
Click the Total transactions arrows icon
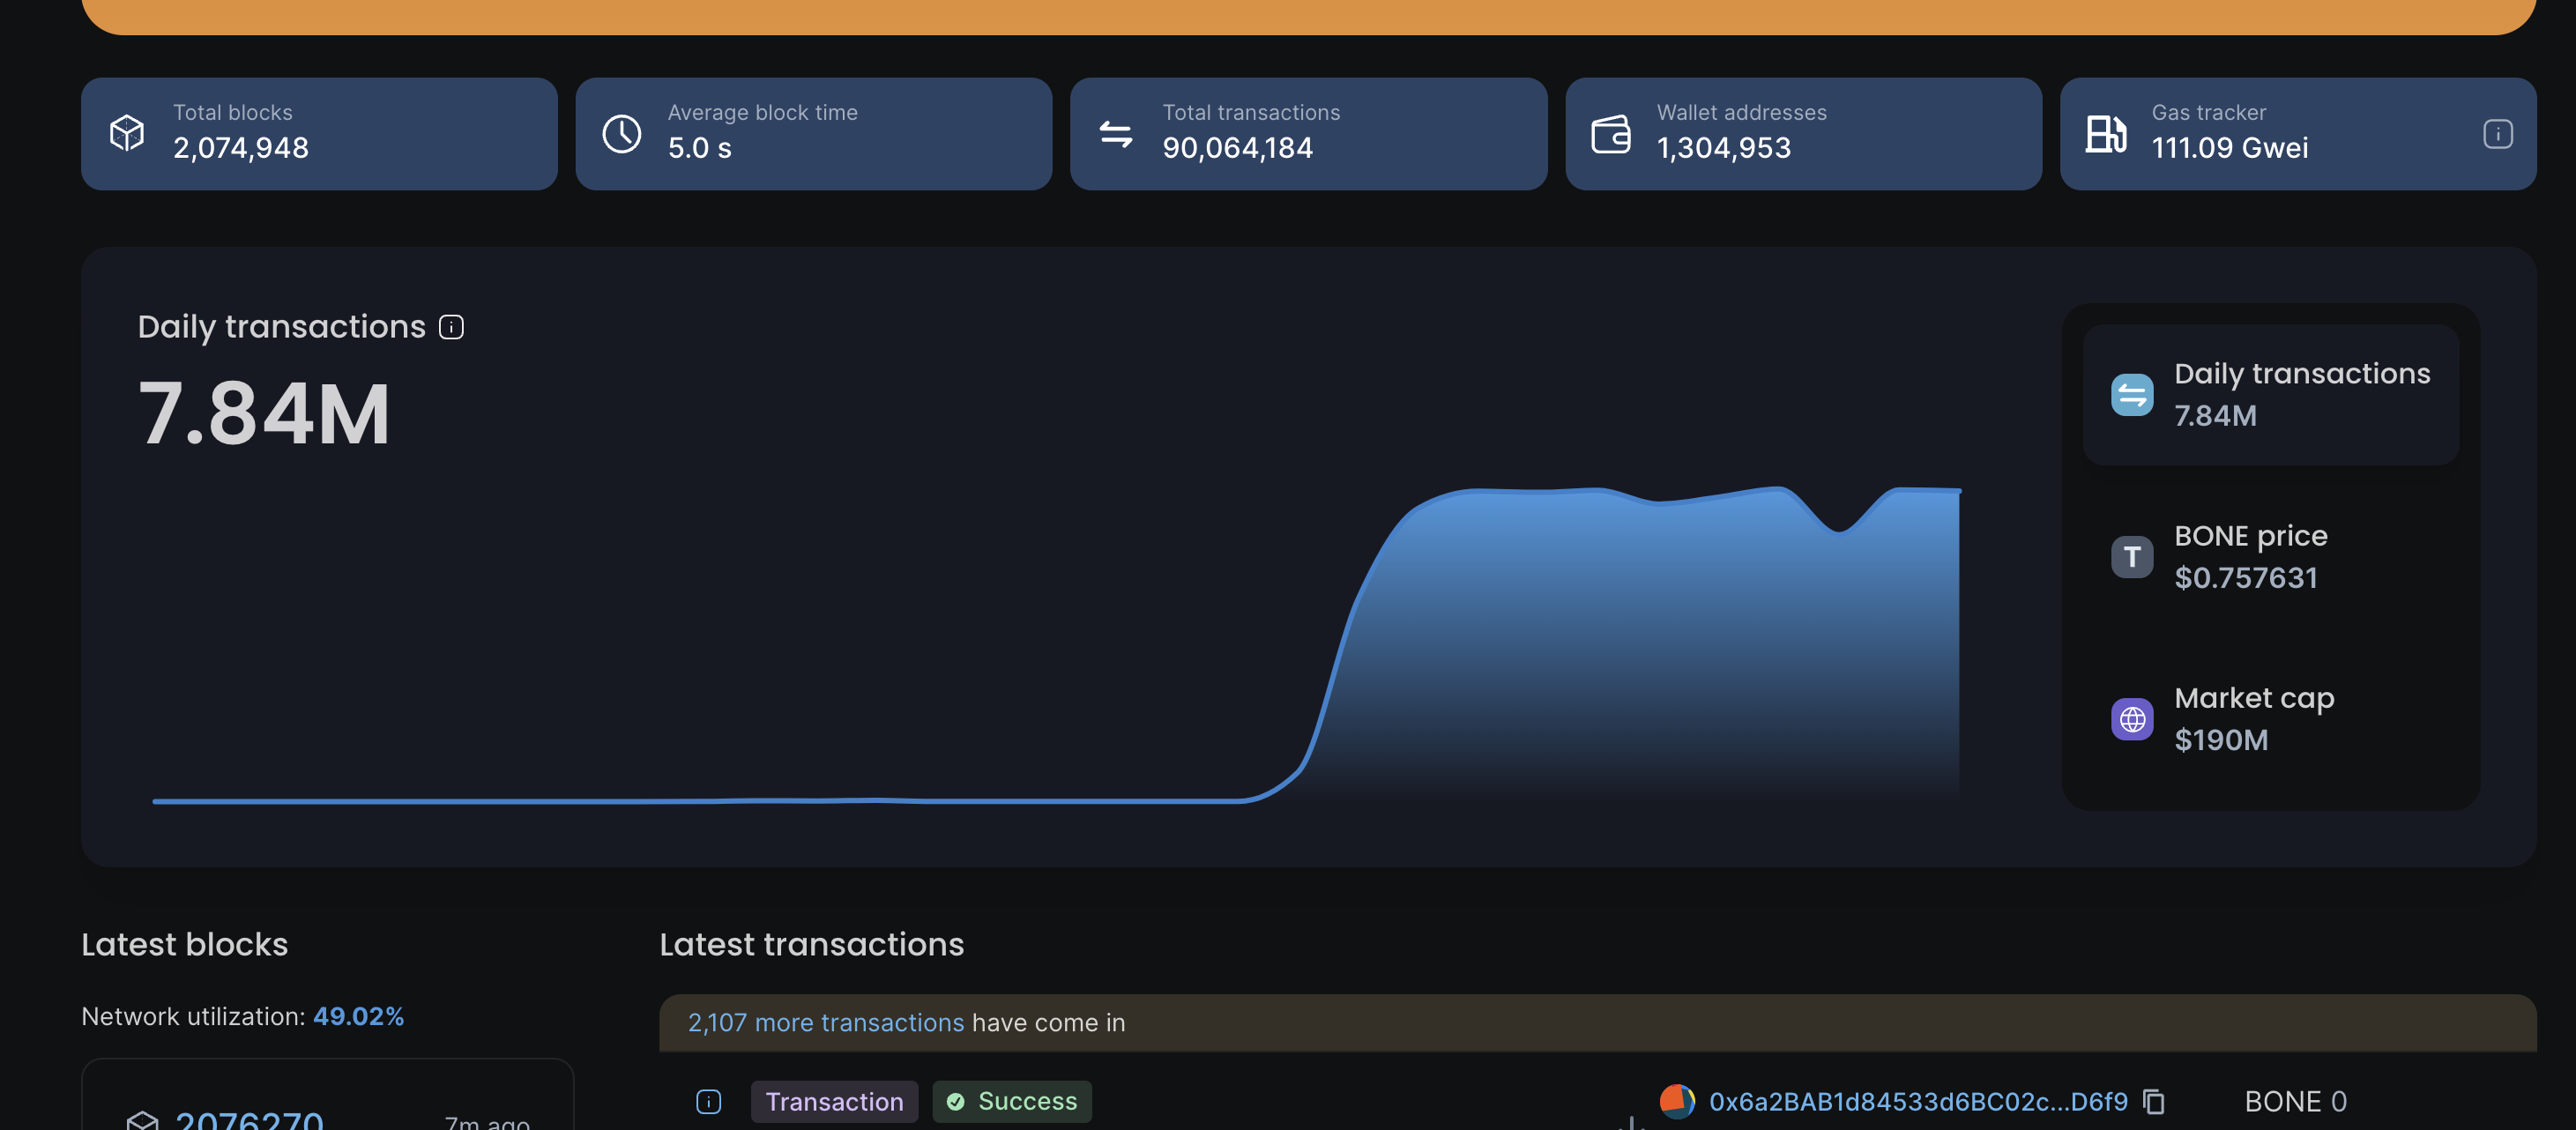pyautogui.click(x=1115, y=133)
